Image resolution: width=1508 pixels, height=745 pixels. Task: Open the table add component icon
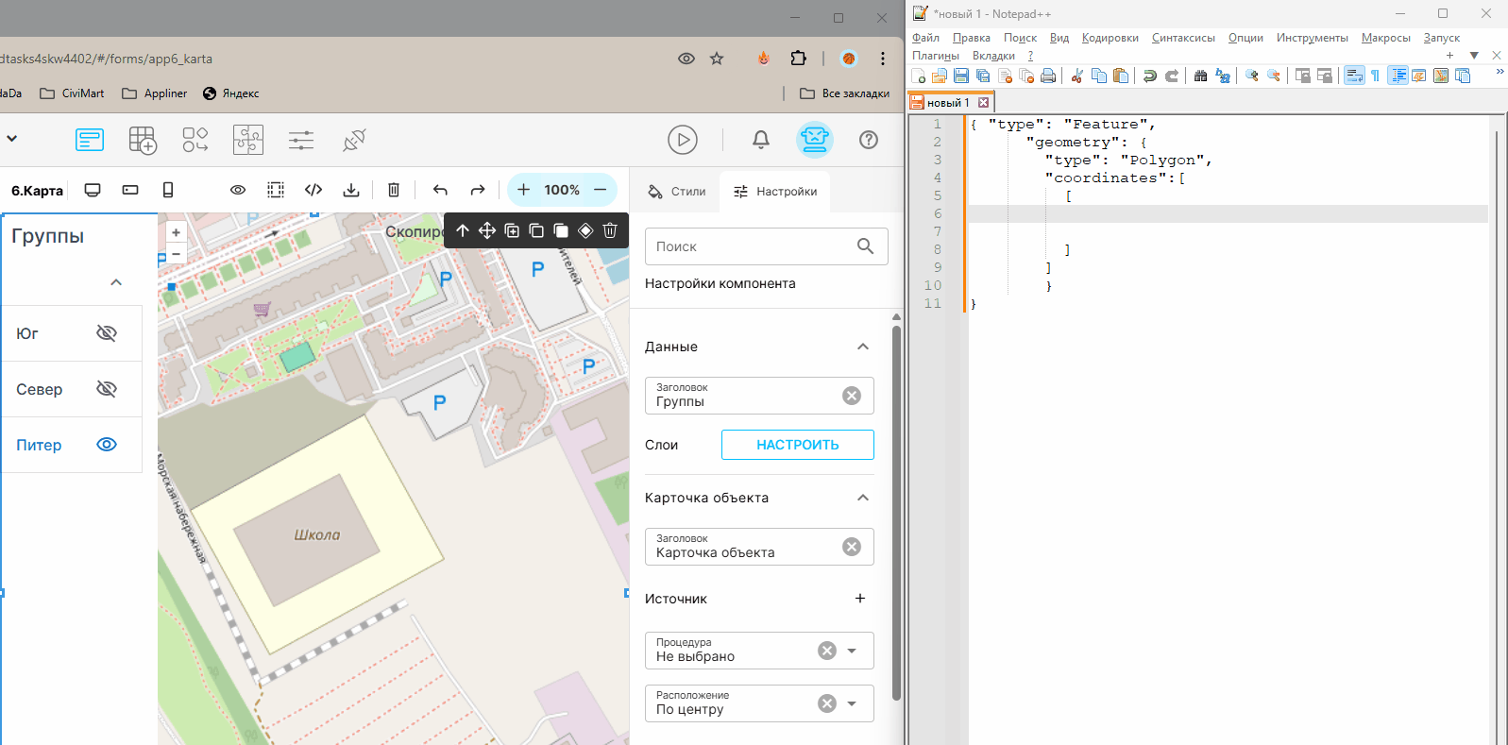(x=143, y=140)
